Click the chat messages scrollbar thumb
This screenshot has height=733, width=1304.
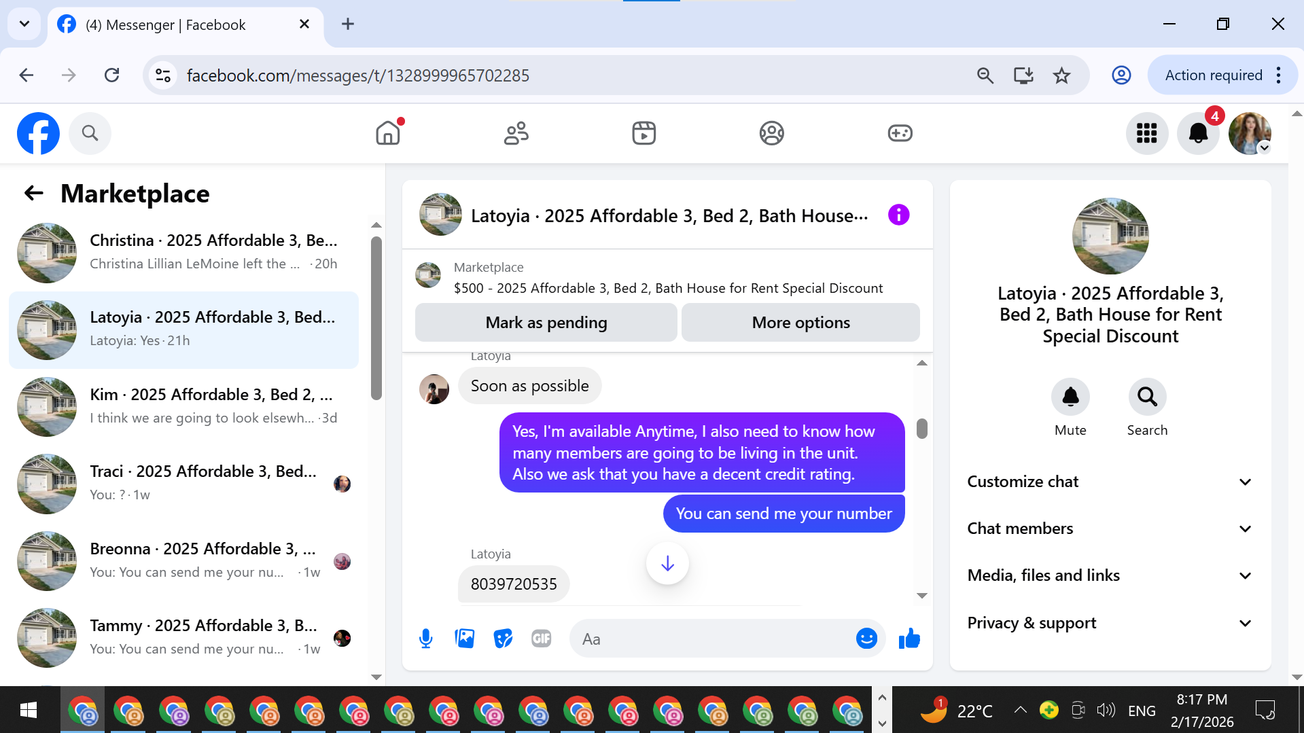[922, 429]
